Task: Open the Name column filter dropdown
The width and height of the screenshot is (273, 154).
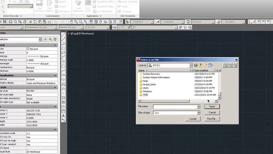Action: (x=192, y=70)
